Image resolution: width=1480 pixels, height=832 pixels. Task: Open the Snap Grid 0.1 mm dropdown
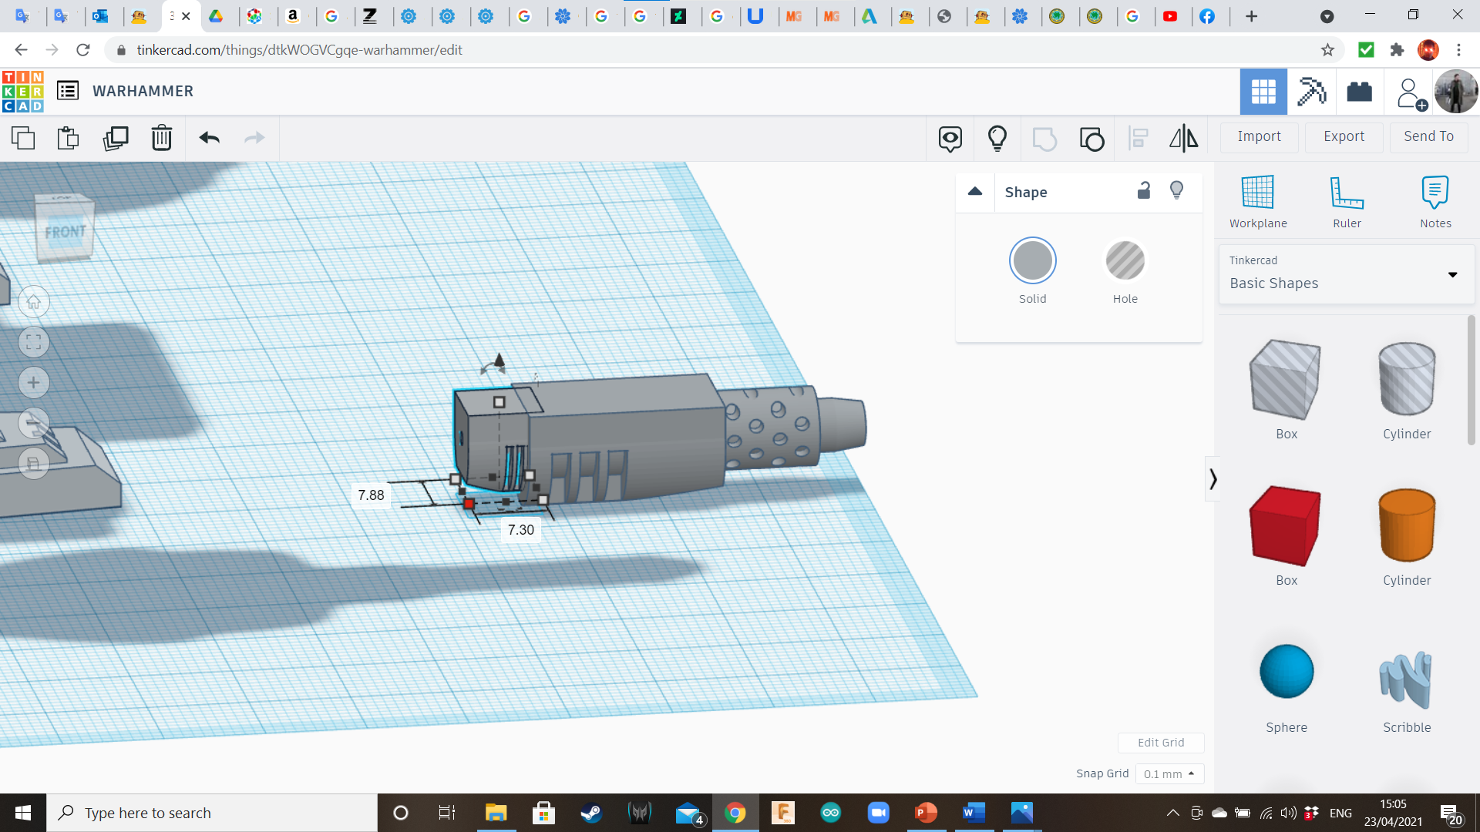1169,773
